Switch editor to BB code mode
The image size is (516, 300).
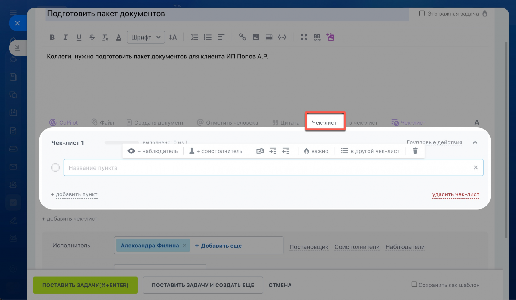click(x=317, y=37)
